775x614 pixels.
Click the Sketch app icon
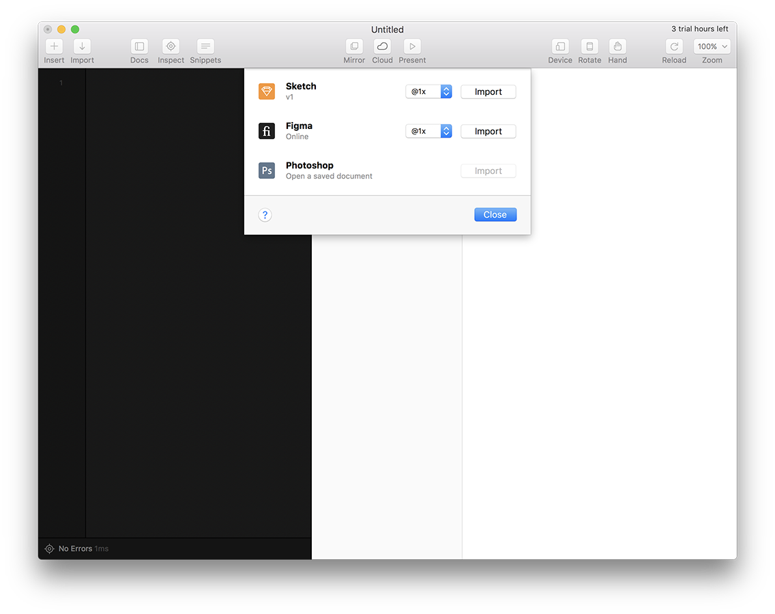pos(267,91)
